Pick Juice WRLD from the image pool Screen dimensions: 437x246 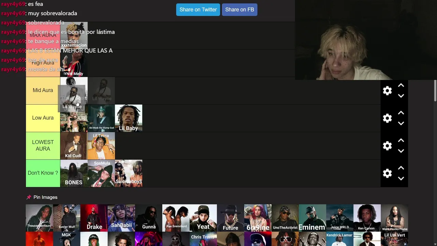(x=340, y=218)
